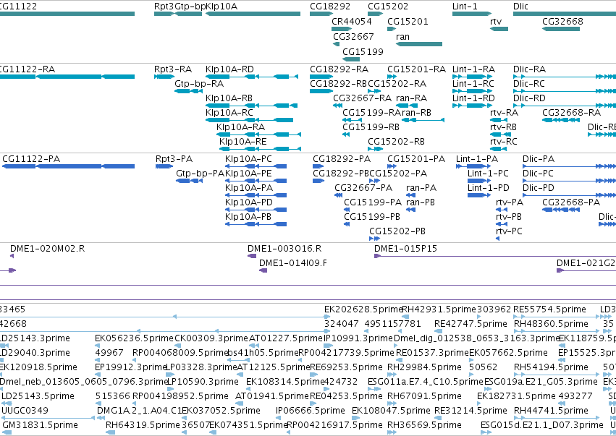Click the CG18292-RA transcript label
The image size is (616, 436).
tap(339, 69)
